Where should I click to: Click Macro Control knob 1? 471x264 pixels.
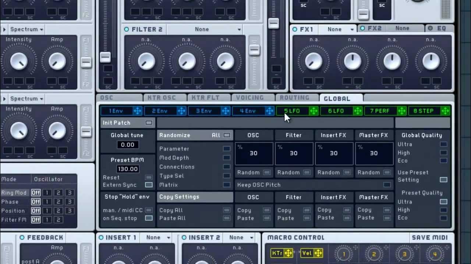[344, 254]
